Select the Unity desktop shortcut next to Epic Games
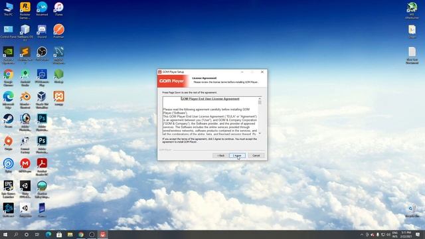 pos(25,189)
